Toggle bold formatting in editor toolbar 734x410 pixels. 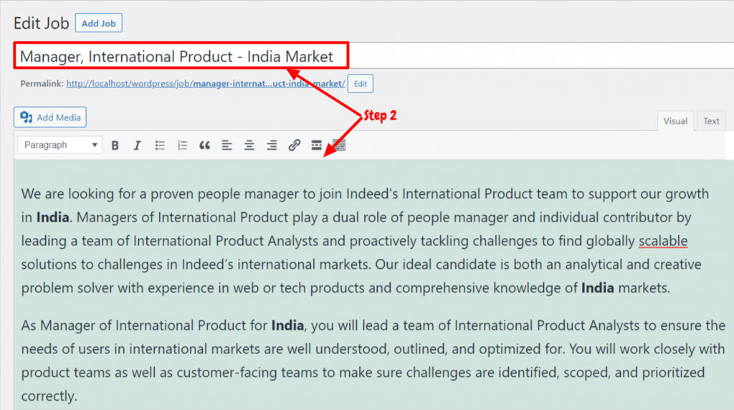[115, 146]
